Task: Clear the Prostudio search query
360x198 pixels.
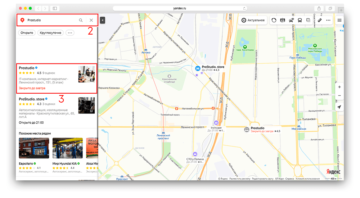Action: pos(91,20)
